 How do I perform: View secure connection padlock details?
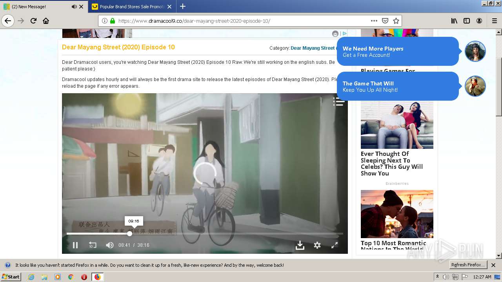click(x=113, y=21)
